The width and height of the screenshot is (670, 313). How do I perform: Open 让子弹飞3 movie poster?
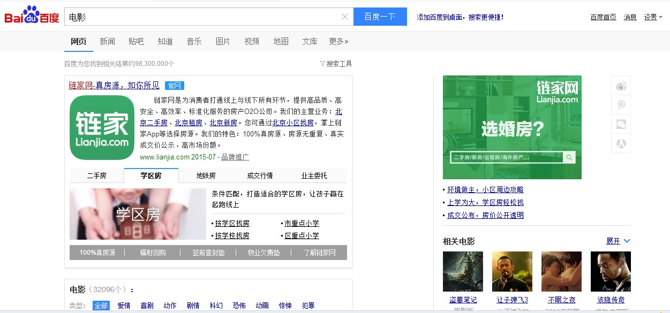(512, 271)
